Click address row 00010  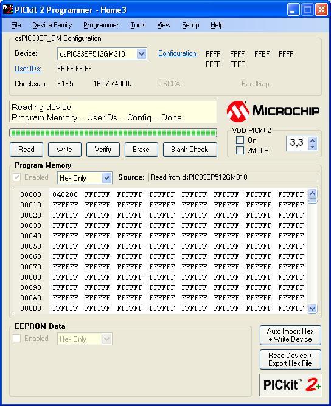(x=30, y=205)
